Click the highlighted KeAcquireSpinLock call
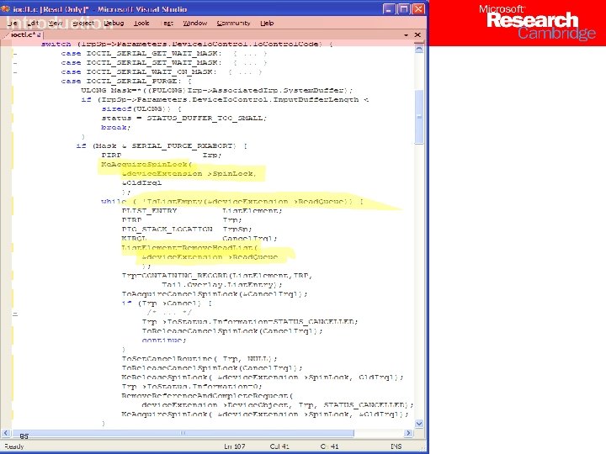The width and height of the screenshot is (606, 454). (146, 165)
